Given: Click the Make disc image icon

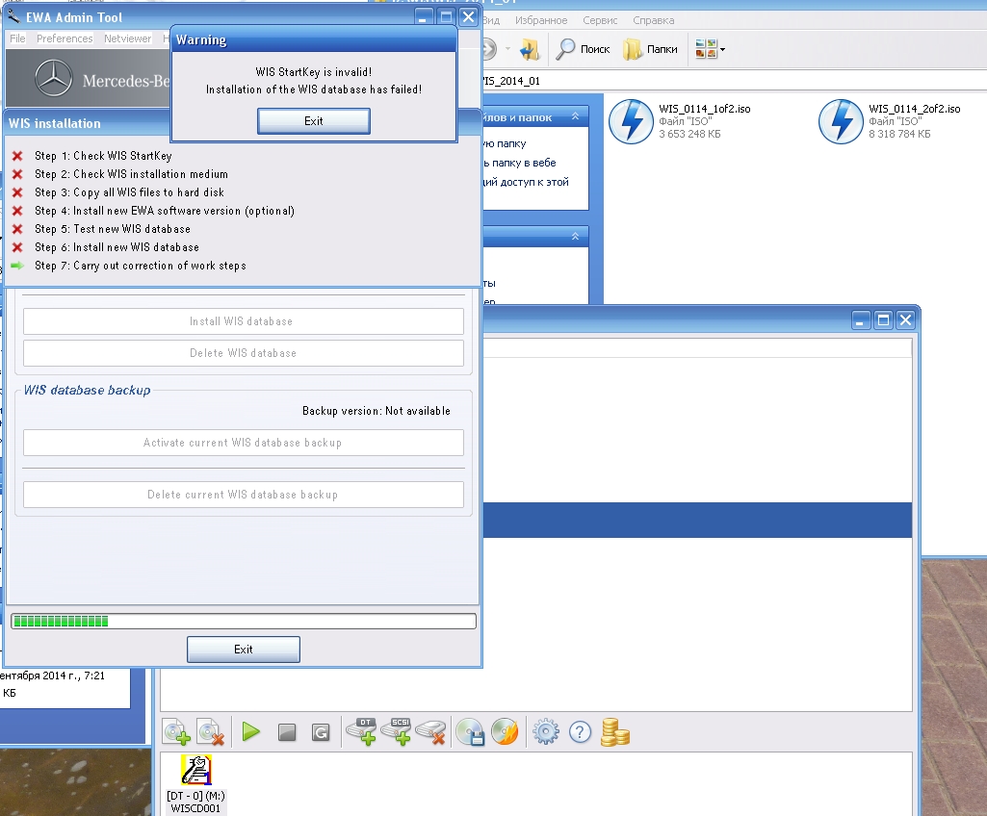Looking at the screenshot, I should click(470, 732).
